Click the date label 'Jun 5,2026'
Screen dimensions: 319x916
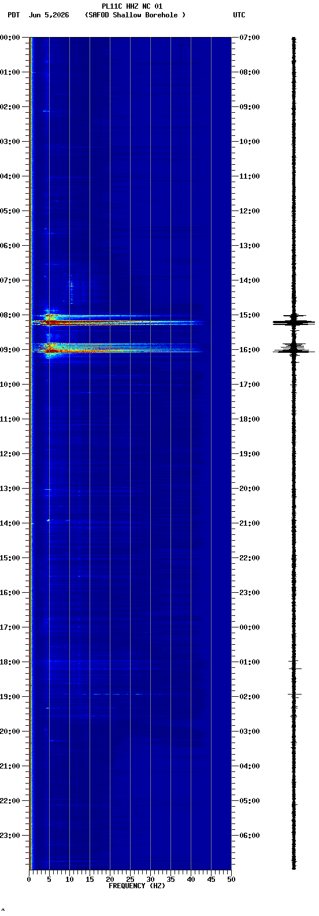click(49, 15)
